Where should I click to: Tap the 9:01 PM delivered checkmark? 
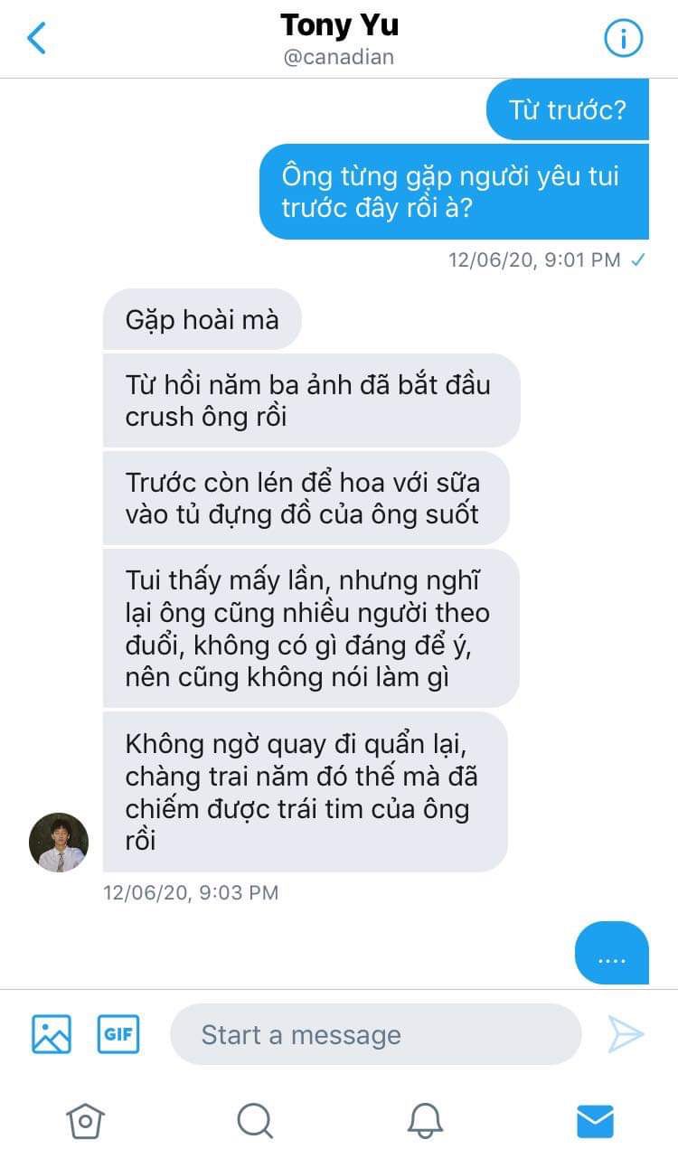click(x=638, y=260)
